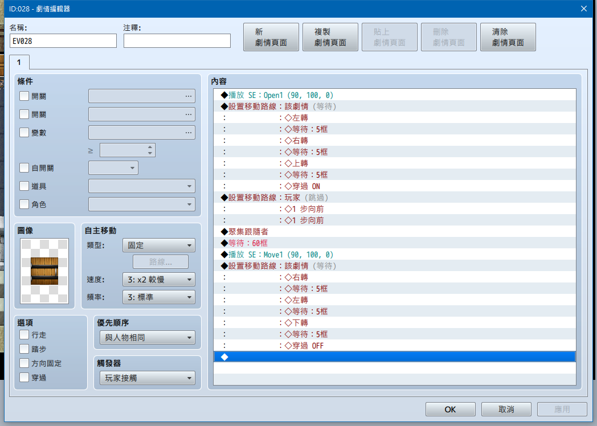Open the 類型 dropdown showing 固定

(x=159, y=245)
